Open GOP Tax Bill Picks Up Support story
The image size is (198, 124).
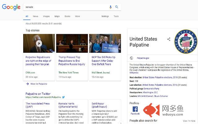coord(103,61)
